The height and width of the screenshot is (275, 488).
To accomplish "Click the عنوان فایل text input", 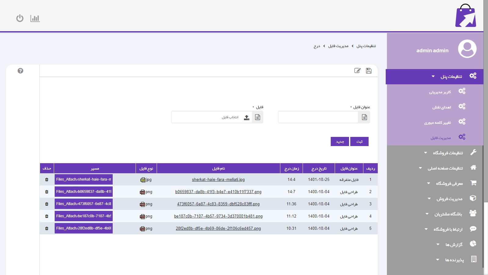I will coord(318,117).
